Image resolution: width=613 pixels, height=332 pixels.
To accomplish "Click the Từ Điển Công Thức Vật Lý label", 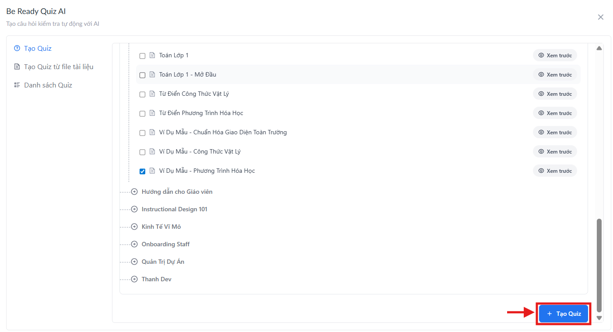I will pyautogui.click(x=194, y=94).
